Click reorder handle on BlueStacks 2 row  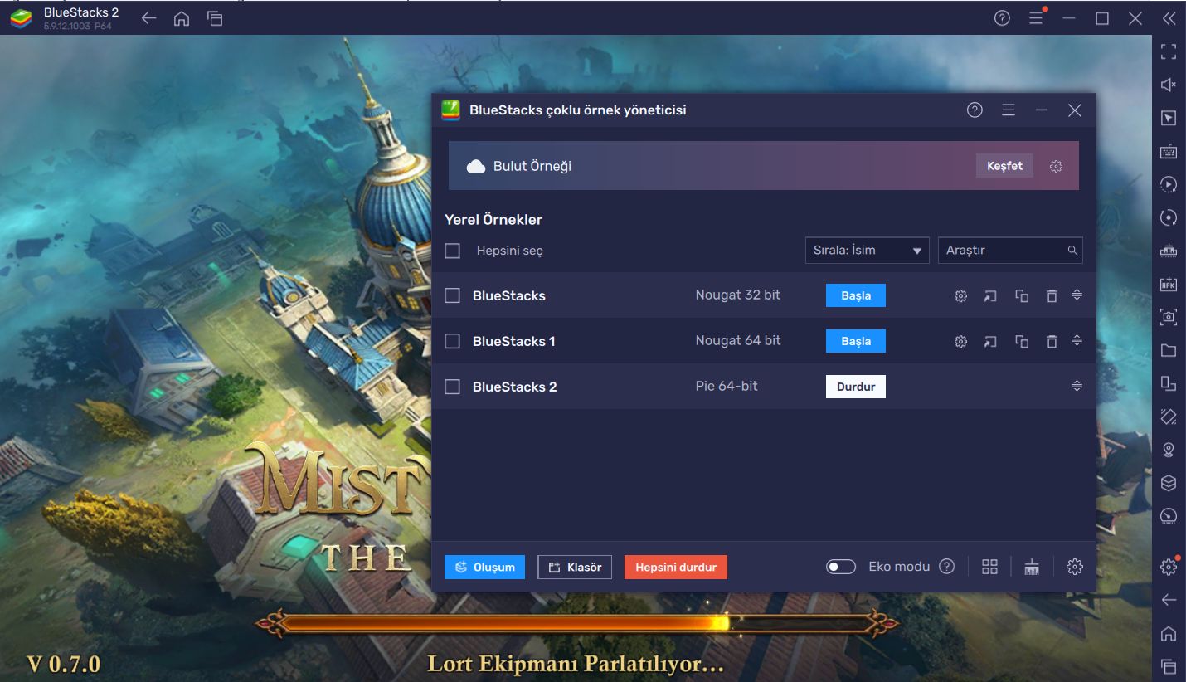click(1077, 386)
